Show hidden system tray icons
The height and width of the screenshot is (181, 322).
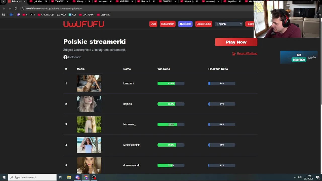[x=295, y=177]
